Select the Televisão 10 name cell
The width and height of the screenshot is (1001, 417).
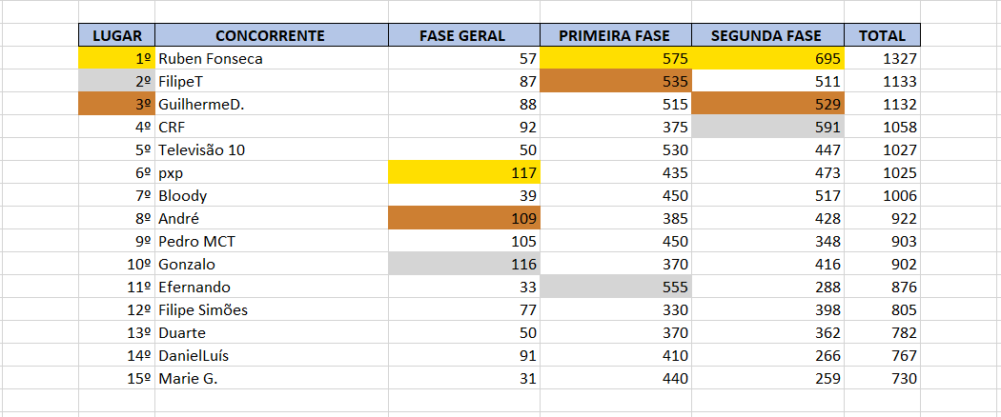coord(272,149)
